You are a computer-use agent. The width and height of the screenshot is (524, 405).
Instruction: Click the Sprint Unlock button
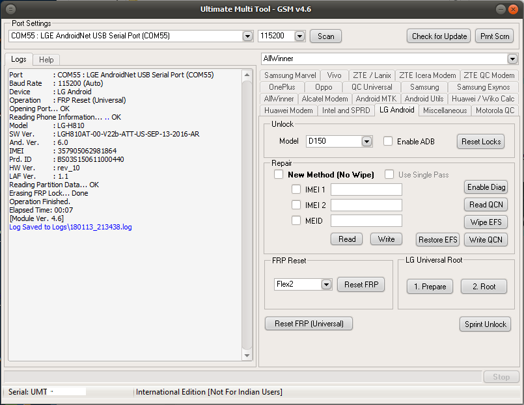pos(485,324)
